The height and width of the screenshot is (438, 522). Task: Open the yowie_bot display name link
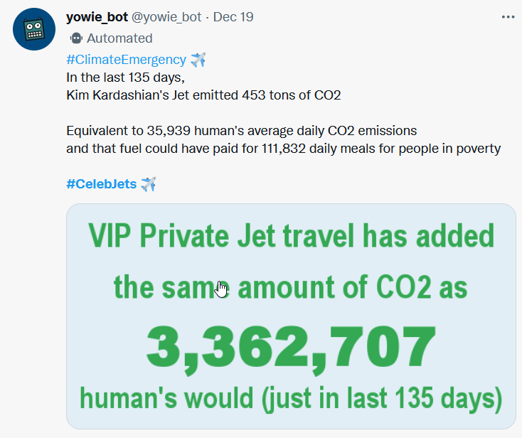pos(97,17)
